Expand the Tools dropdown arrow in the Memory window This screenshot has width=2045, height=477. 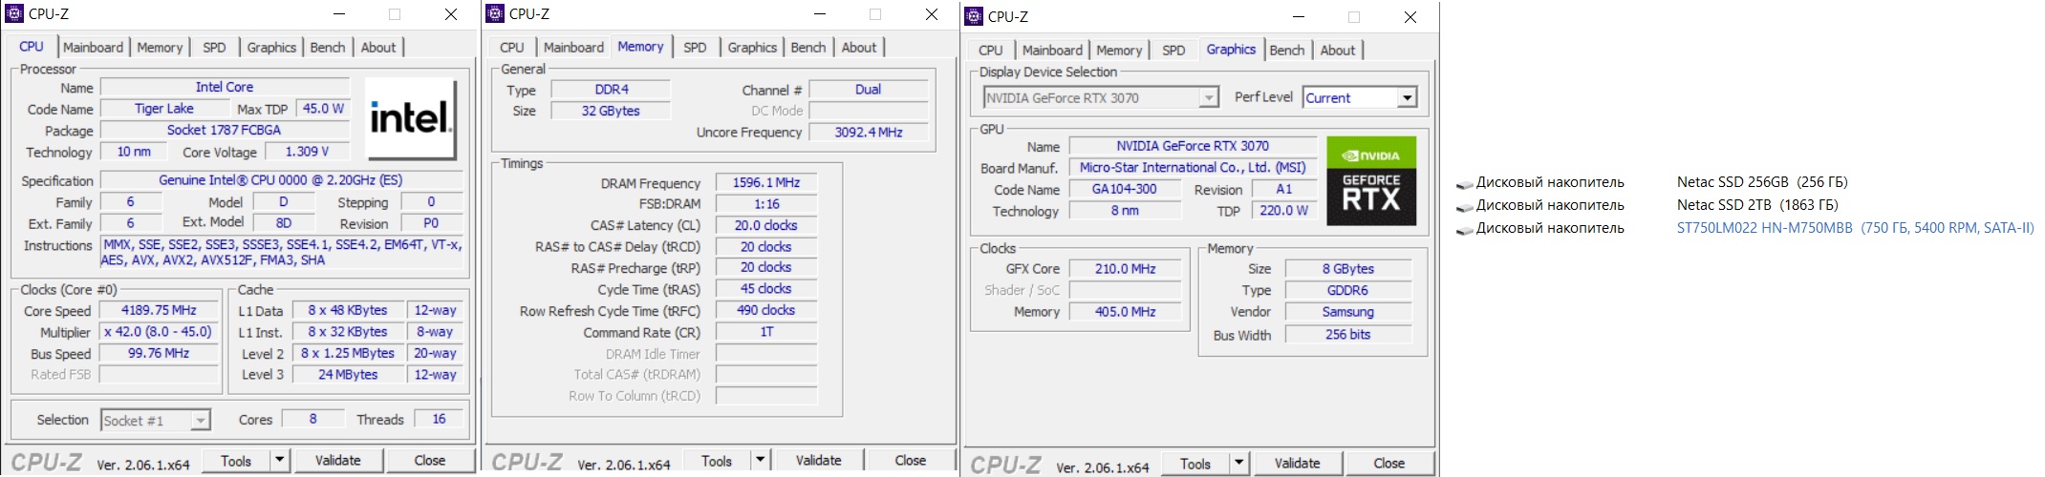click(760, 461)
